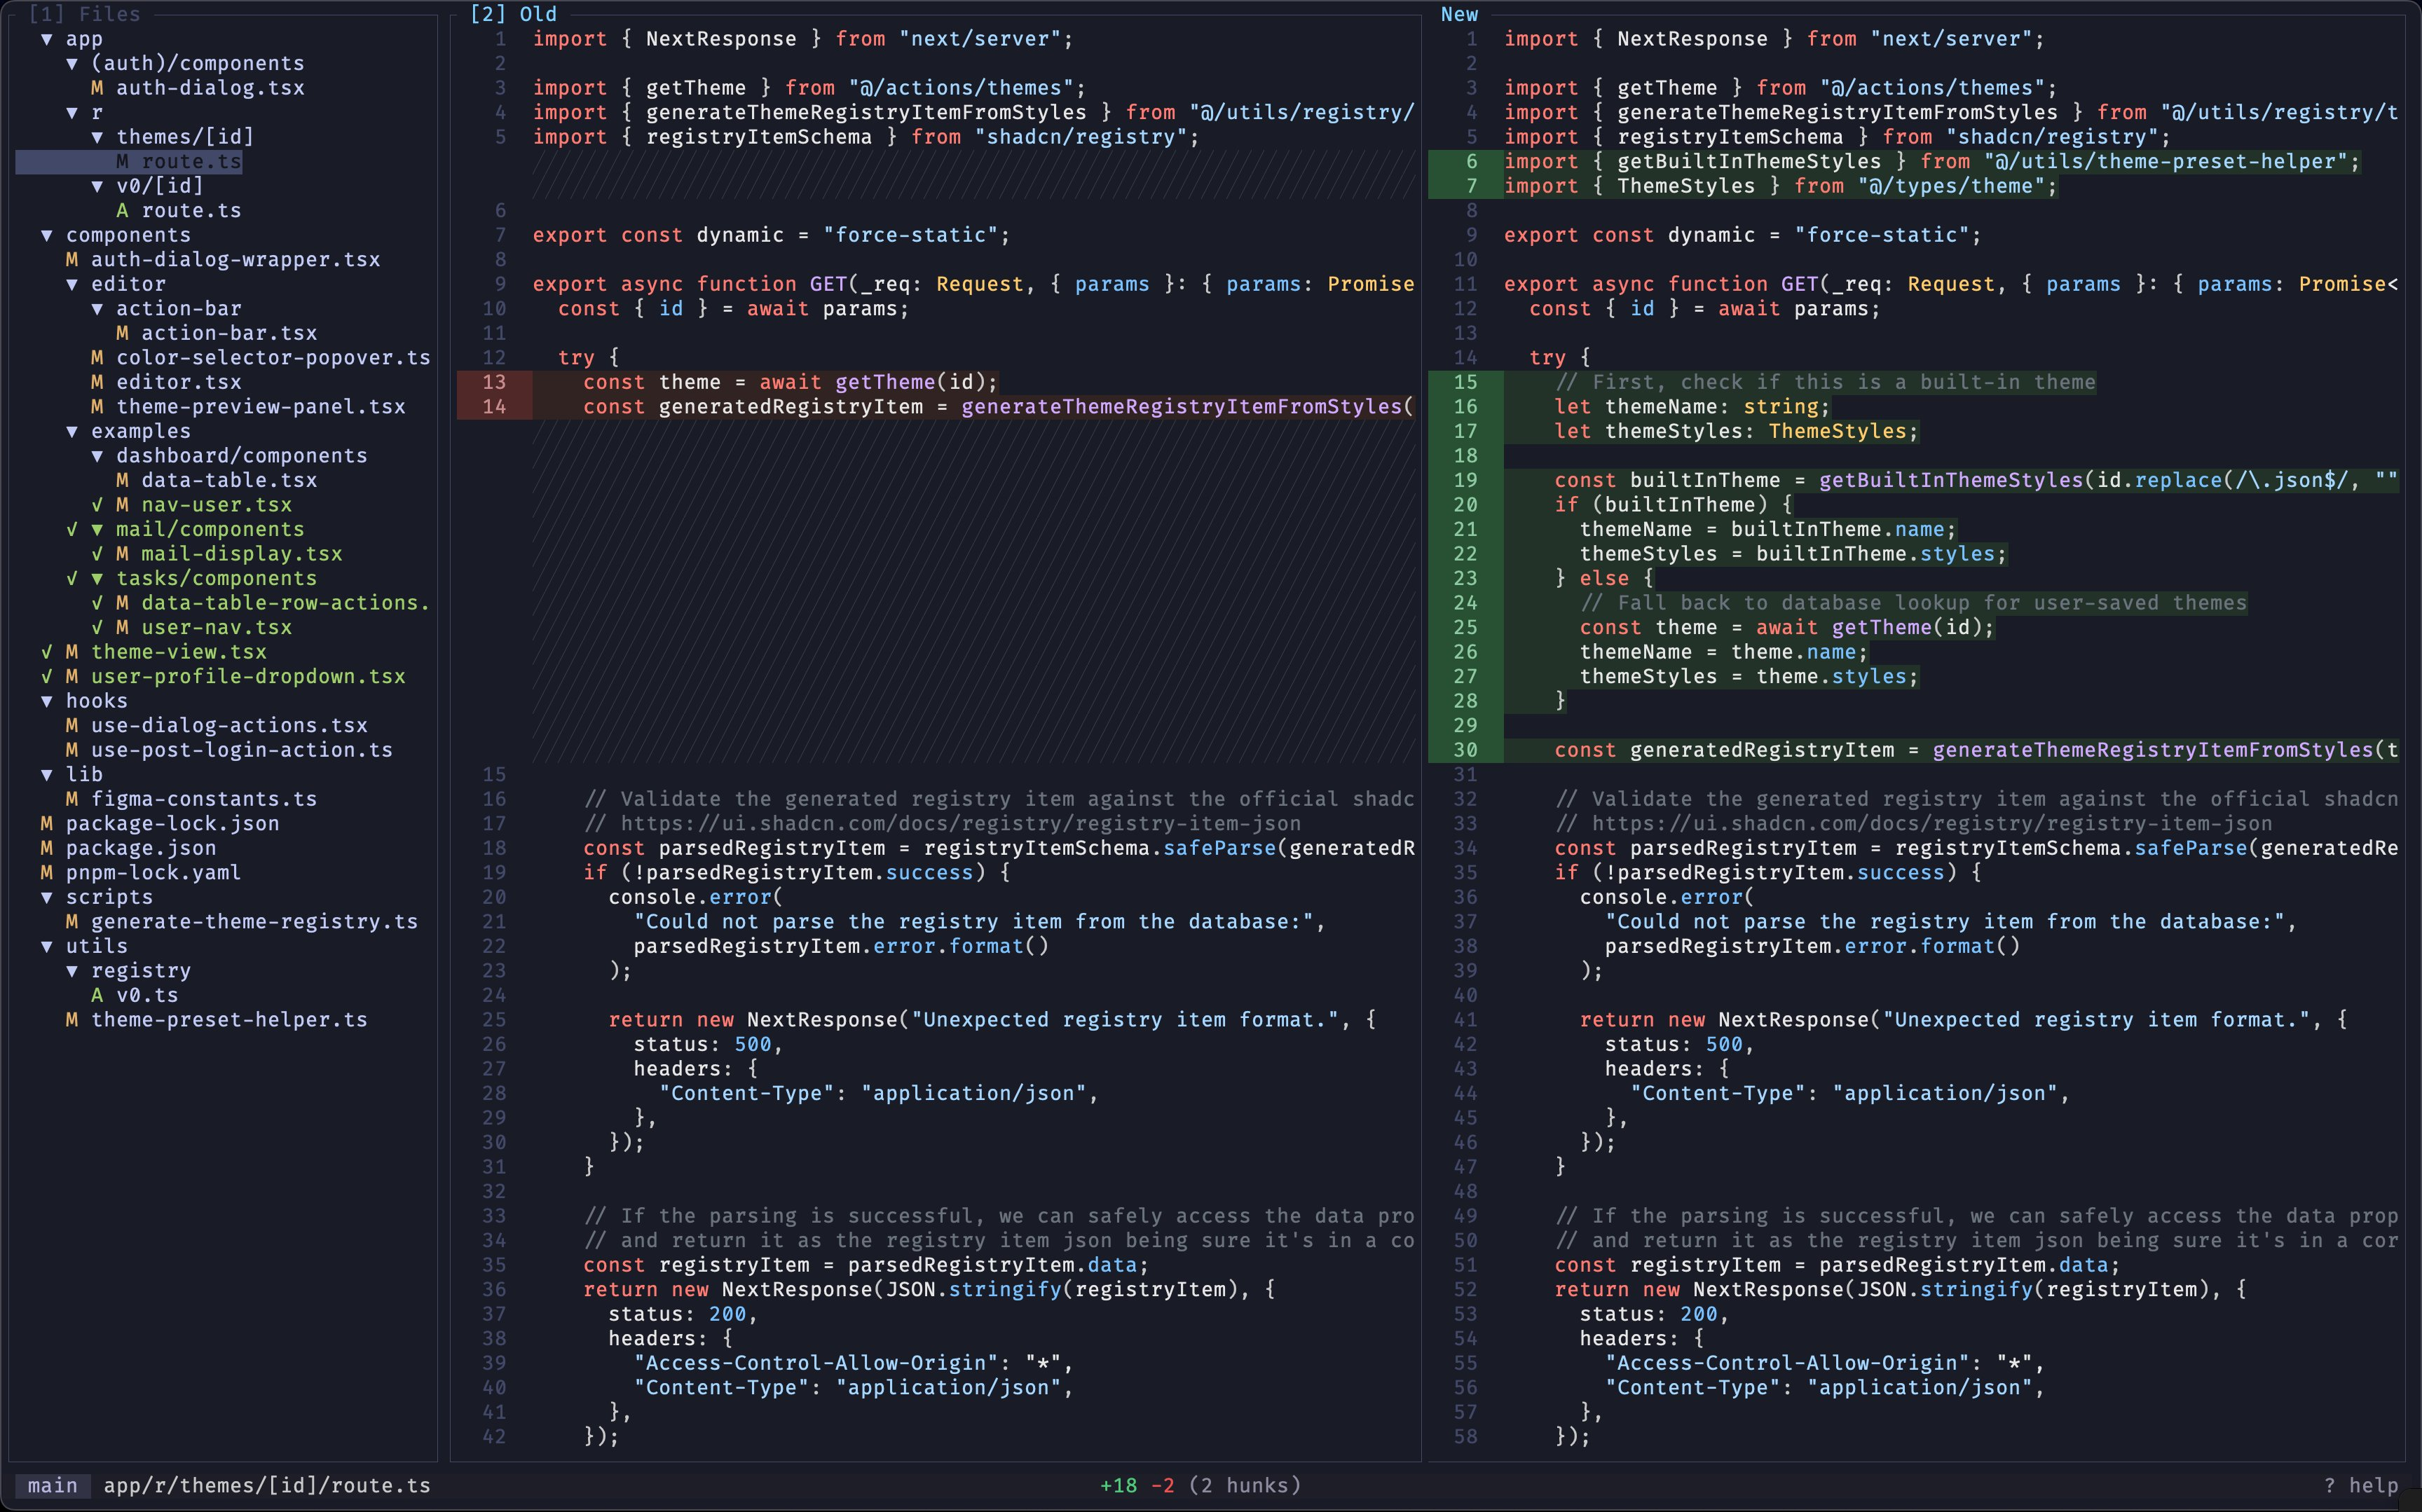Focus the [2] Old diff pane
Image resolution: width=2422 pixels, height=1512 pixels.
click(513, 14)
